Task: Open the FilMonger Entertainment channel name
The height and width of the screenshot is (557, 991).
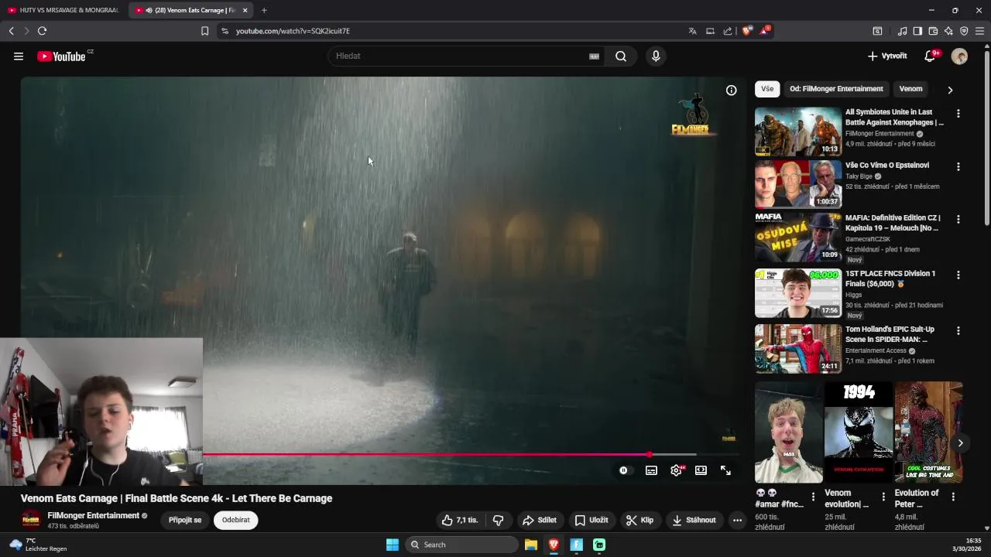Action: click(x=93, y=515)
